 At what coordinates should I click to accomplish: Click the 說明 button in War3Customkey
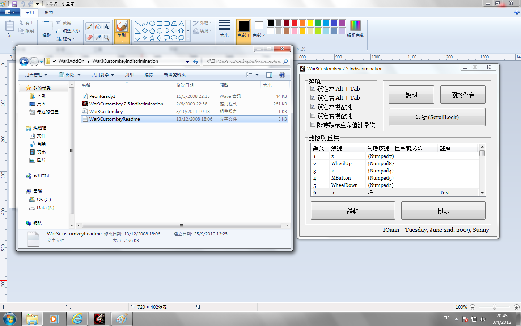[411, 95]
